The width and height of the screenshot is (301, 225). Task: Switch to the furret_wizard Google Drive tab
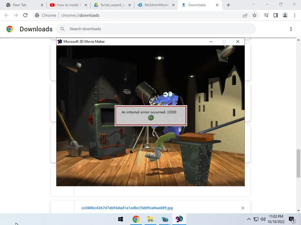tap(113, 5)
